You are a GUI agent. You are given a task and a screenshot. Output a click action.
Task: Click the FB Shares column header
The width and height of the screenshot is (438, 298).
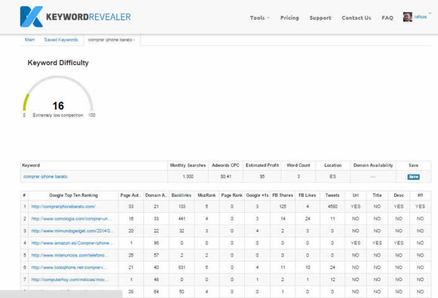[x=283, y=196]
